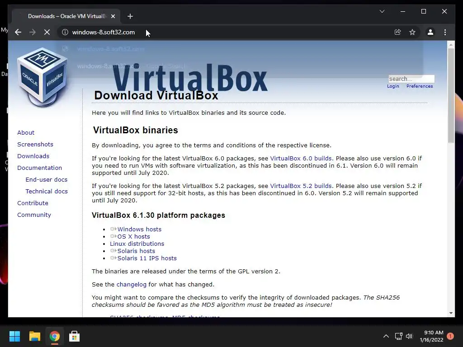Show hidden system tray icons chevron
This screenshot has height=347, width=463.
pyautogui.click(x=386, y=336)
